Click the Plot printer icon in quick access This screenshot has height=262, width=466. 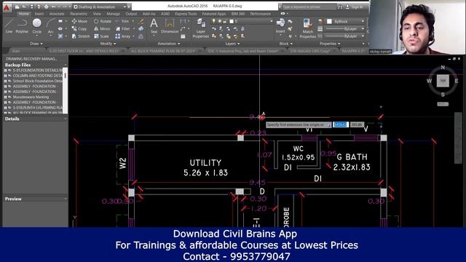pos(46,7)
